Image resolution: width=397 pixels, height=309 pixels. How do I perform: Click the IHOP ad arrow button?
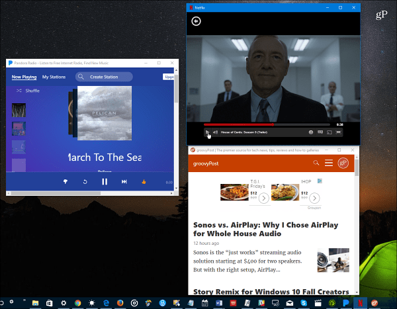point(314,198)
